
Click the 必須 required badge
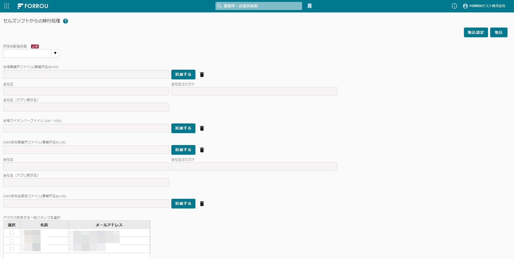coord(35,46)
